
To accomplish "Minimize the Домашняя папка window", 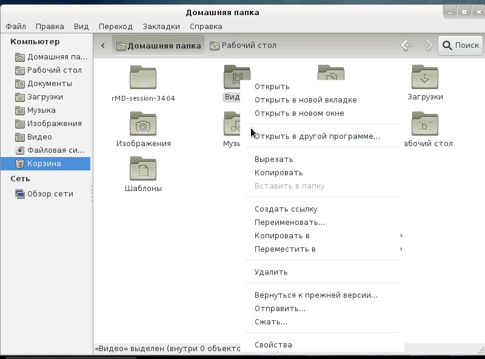I will click(x=450, y=12).
